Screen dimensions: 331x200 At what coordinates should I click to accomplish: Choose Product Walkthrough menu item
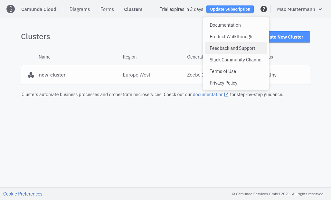(x=231, y=37)
